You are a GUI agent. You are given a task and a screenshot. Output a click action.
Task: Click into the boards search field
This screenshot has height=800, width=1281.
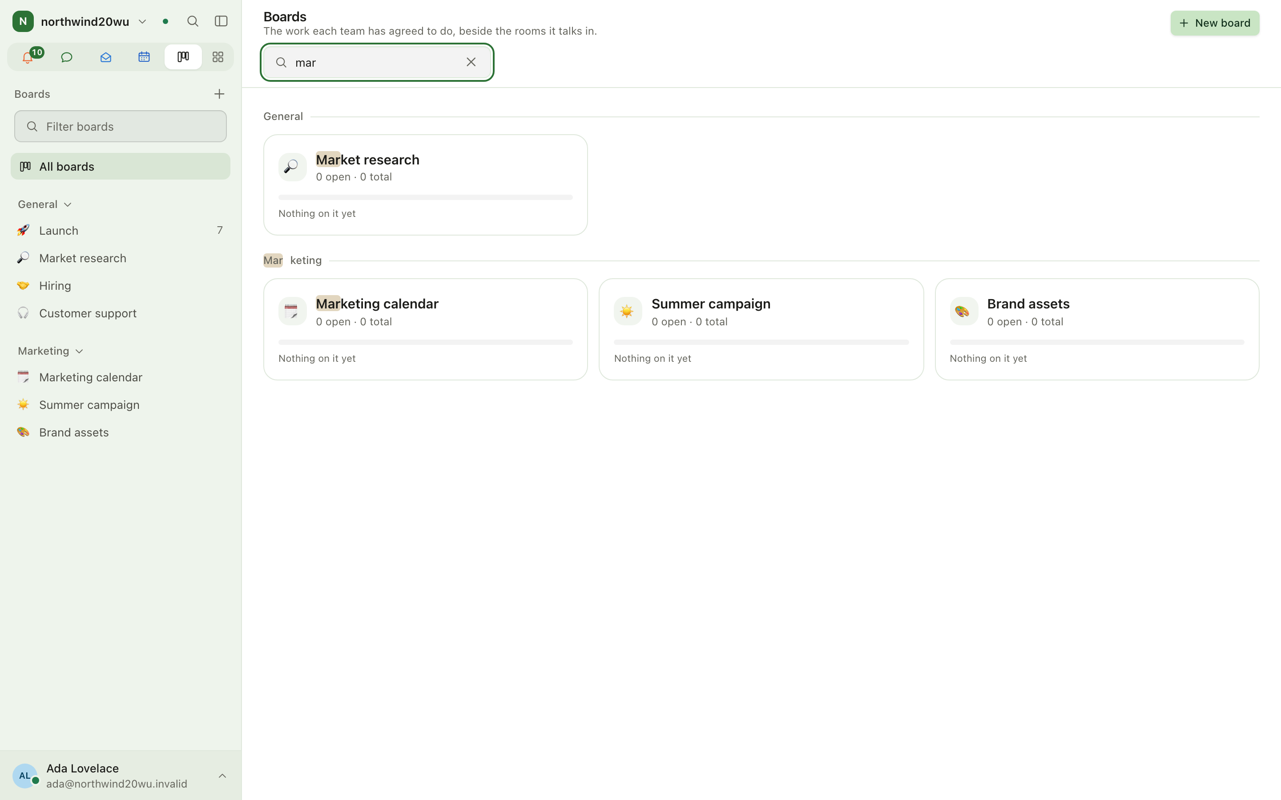[x=377, y=62]
